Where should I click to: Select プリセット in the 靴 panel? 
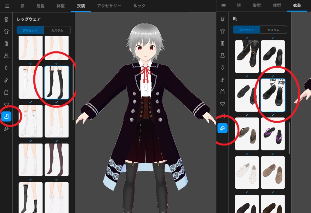[x=246, y=30]
